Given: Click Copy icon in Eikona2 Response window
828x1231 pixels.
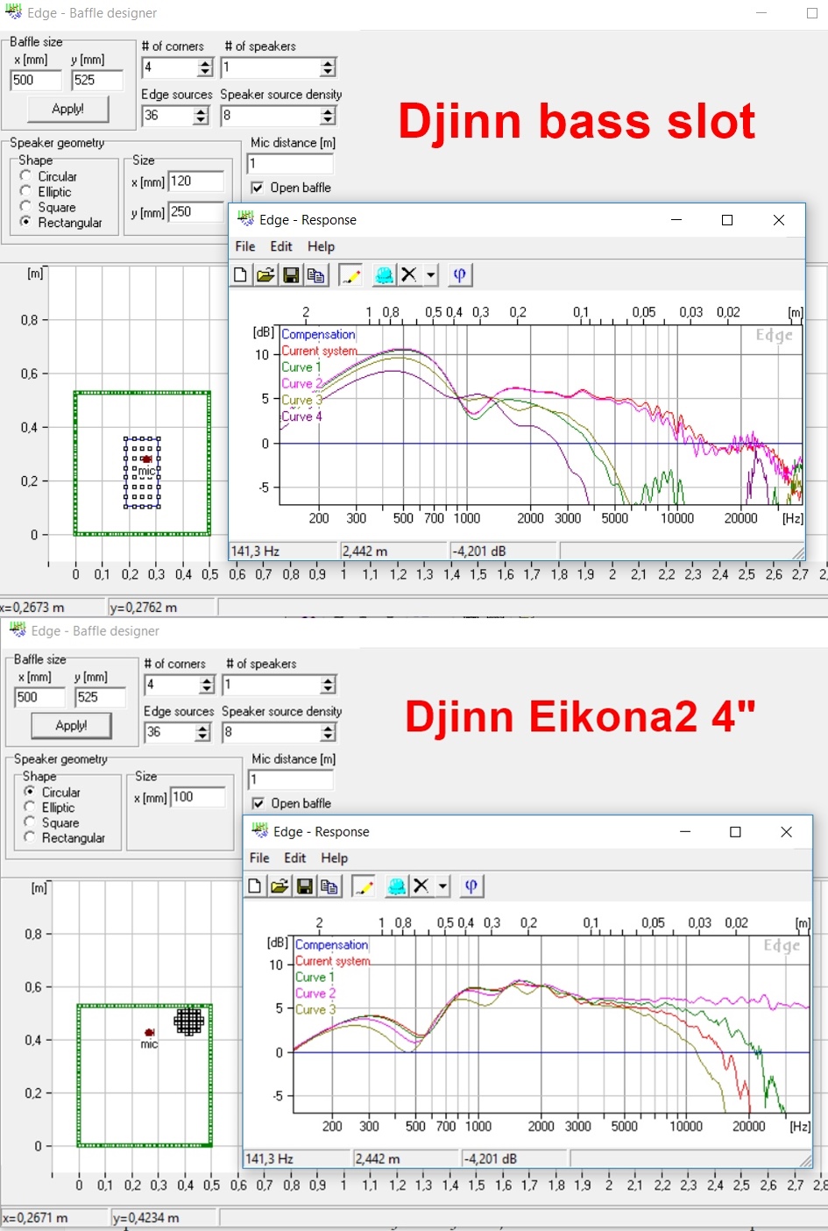Looking at the screenshot, I should tap(329, 886).
